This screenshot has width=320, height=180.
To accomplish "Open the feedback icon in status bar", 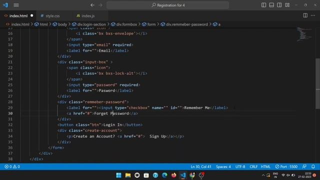I will (304, 166).
